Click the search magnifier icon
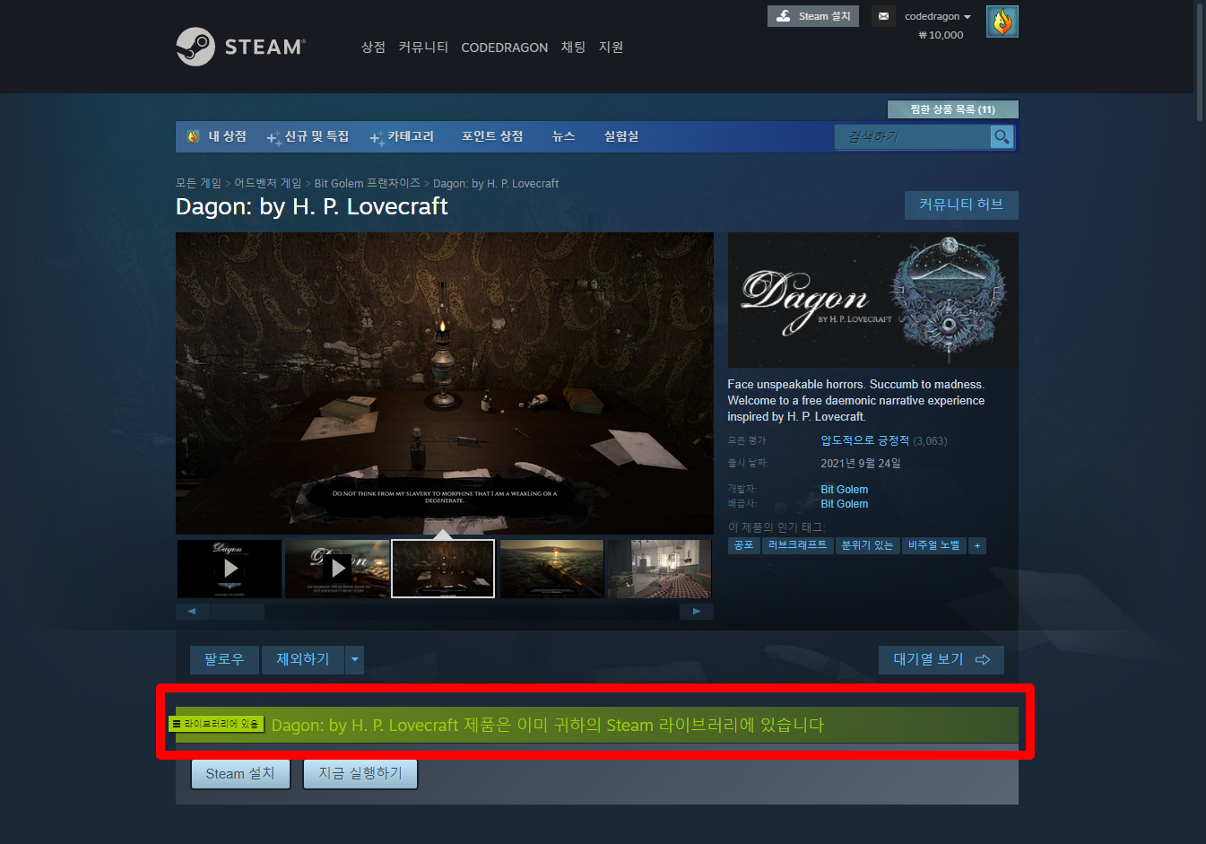The width and height of the screenshot is (1206, 844). pos(1002,136)
